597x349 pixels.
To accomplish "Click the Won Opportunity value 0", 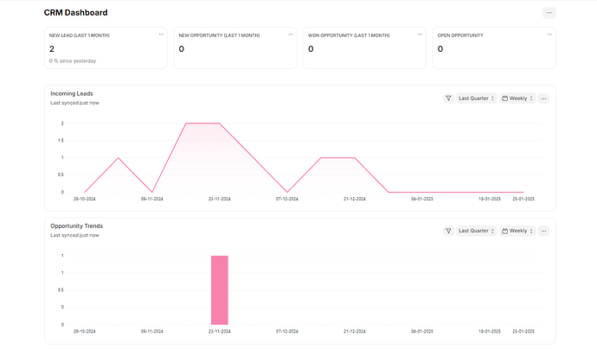I will pos(311,48).
